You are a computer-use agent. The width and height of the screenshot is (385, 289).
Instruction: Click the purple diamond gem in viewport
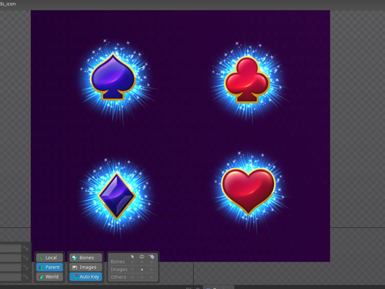click(x=117, y=196)
